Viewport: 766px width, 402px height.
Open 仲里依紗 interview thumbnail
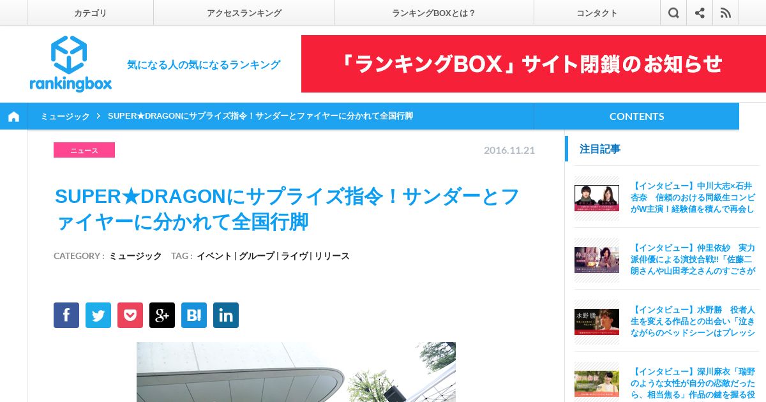(x=597, y=260)
